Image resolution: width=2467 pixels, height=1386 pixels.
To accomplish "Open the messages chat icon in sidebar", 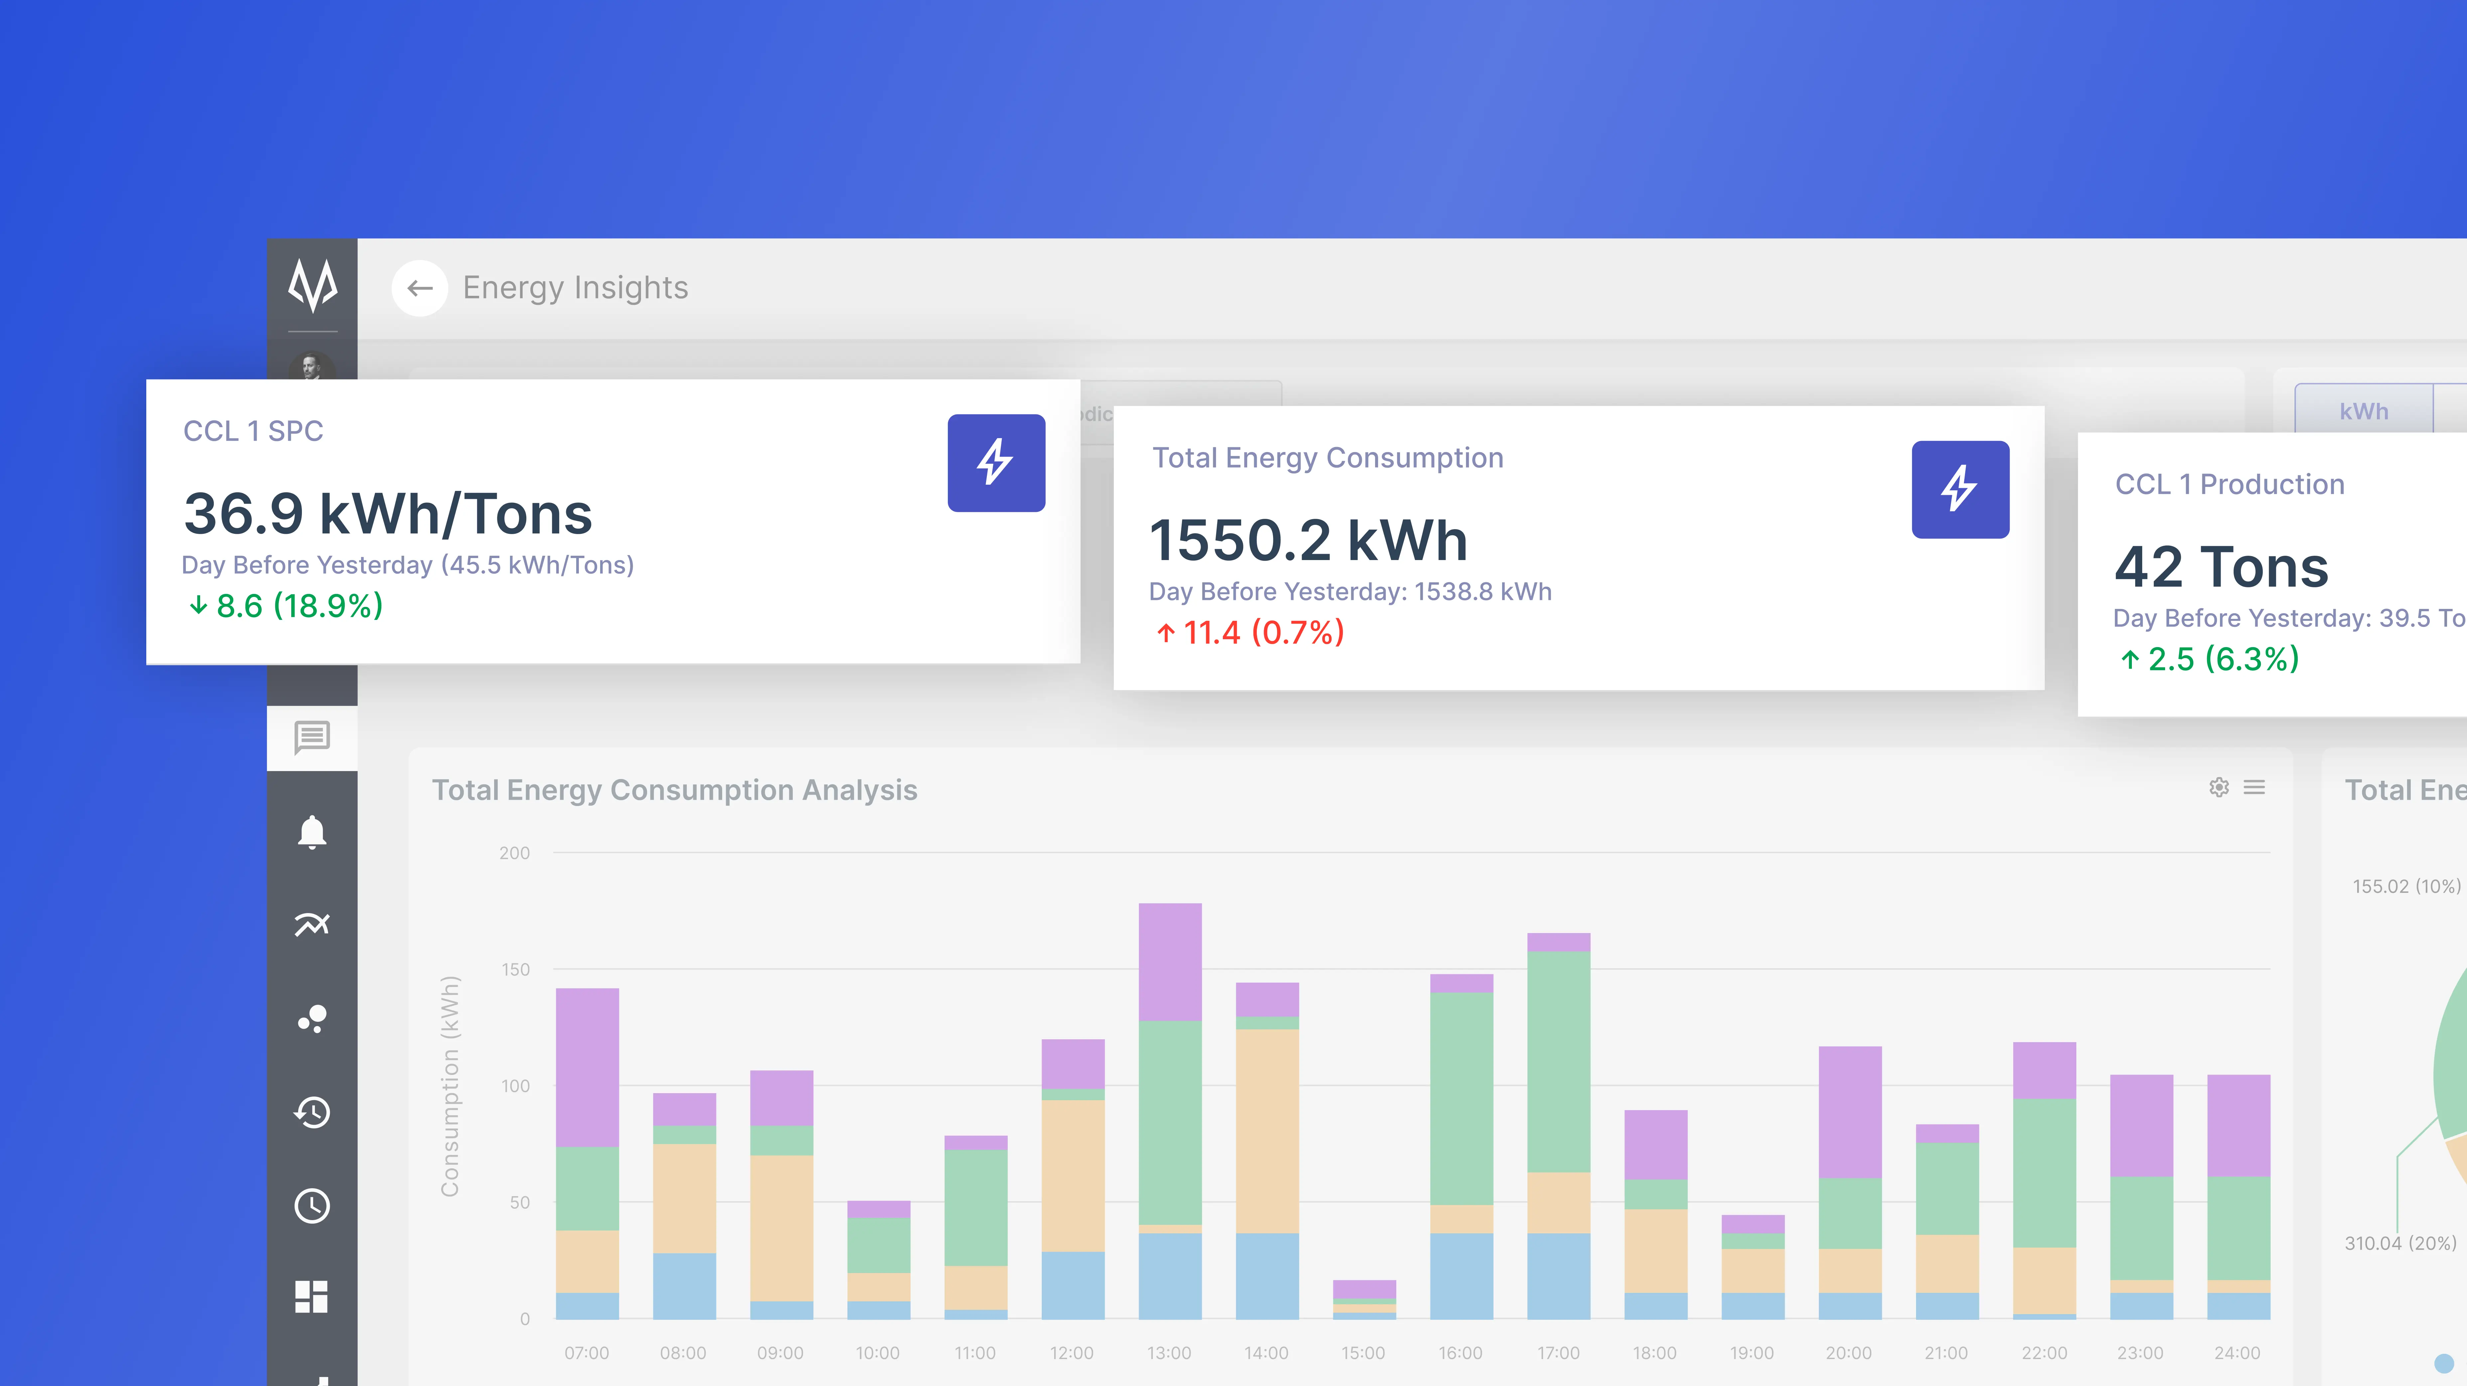I will tap(312, 738).
